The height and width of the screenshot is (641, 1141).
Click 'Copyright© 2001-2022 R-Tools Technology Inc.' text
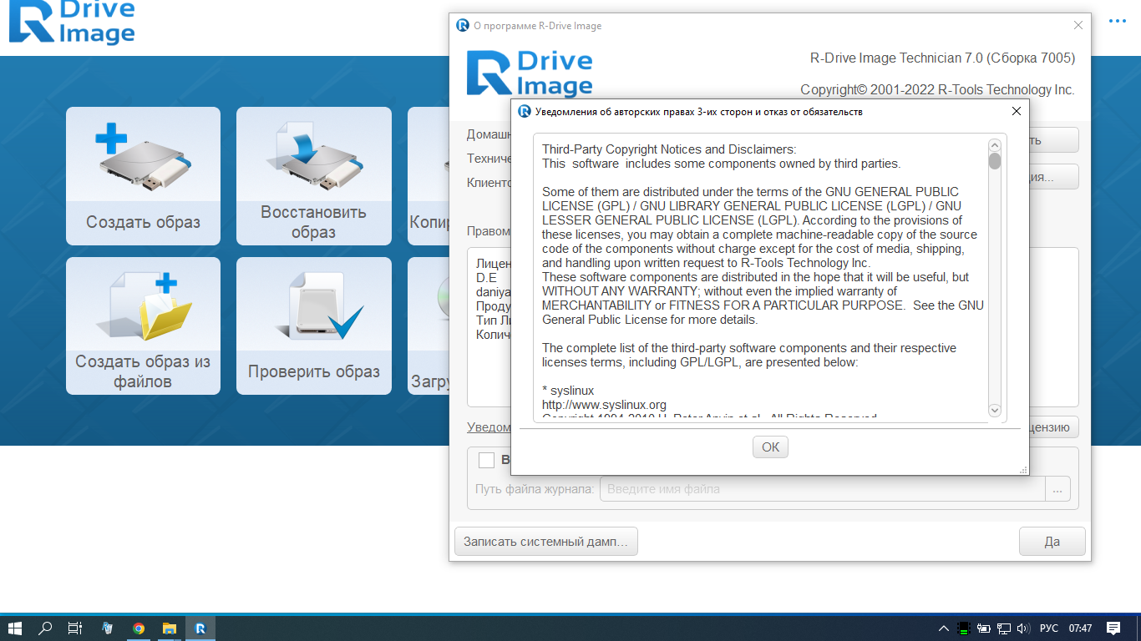[937, 90]
